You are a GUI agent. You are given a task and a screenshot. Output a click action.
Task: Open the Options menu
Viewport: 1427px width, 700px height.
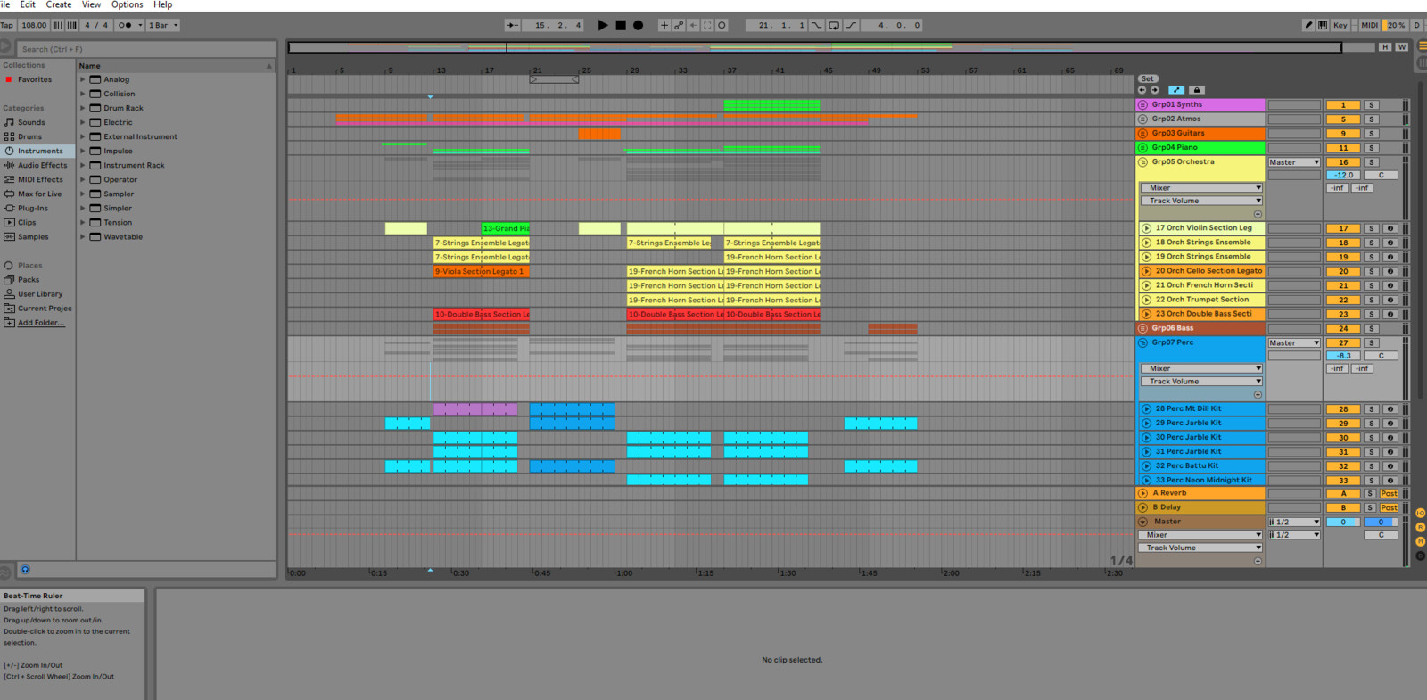pos(127,4)
